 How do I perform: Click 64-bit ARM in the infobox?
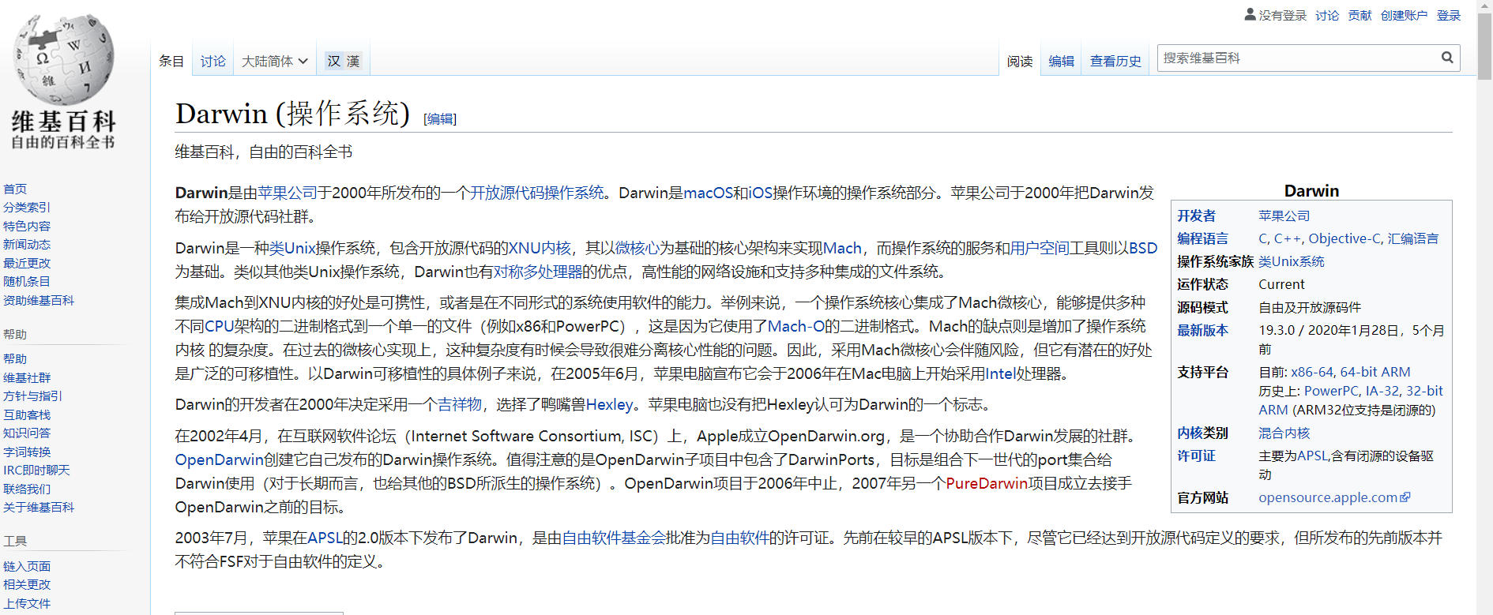click(x=1375, y=372)
